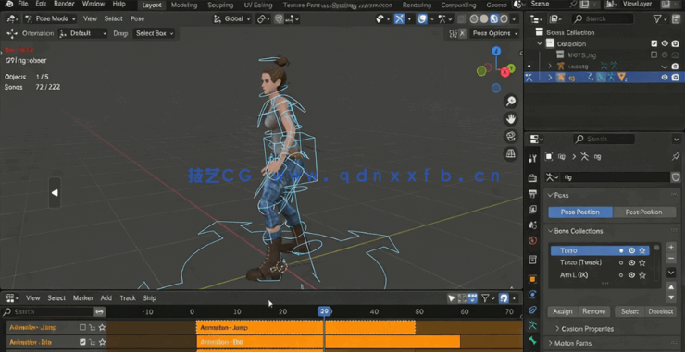685x352 pixels.
Task: Open the Bone properties green tab icon
Action: [x=532, y=340]
